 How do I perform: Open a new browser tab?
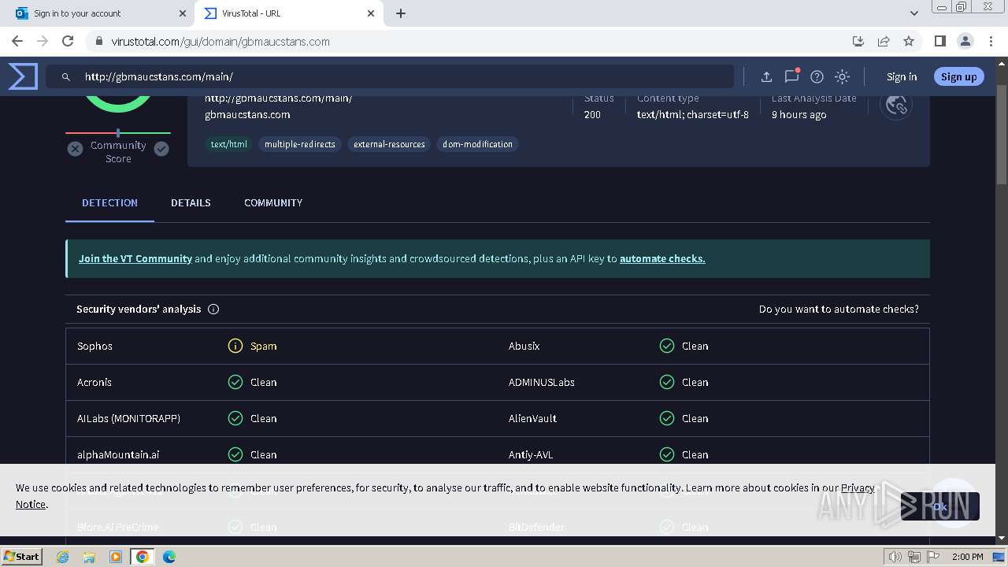click(401, 13)
